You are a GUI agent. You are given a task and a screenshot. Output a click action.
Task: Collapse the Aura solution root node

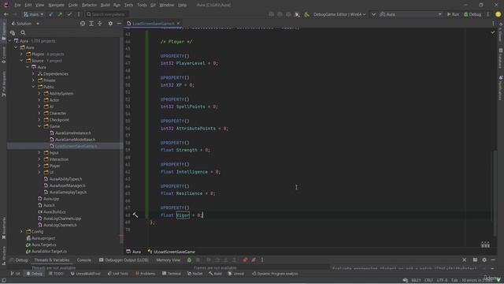(x=10, y=41)
